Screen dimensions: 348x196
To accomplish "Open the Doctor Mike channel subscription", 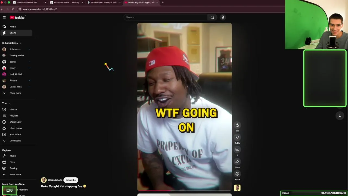I will pyautogui.click(x=16, y=87).
